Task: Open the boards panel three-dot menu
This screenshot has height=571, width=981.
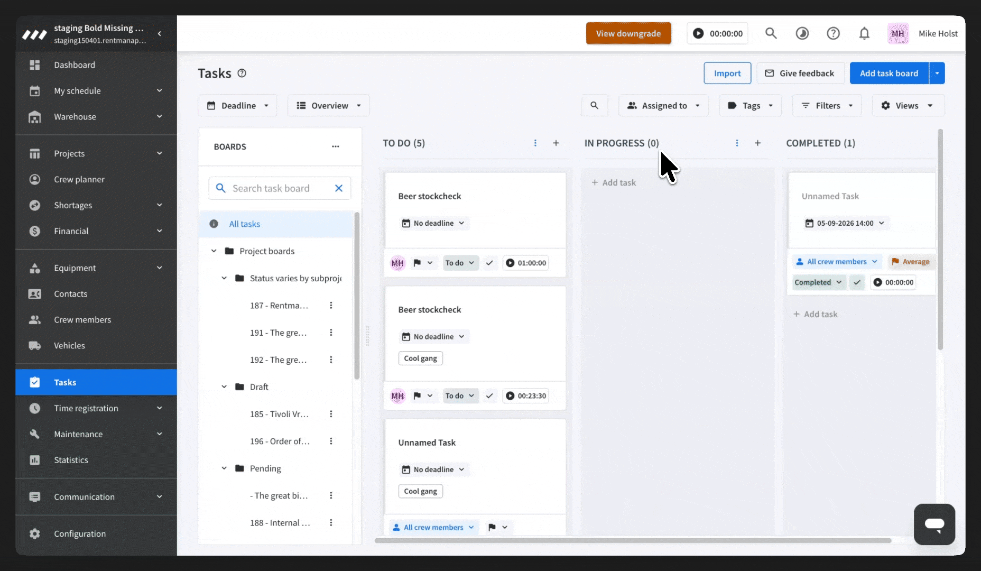Action: pos(335,146)
